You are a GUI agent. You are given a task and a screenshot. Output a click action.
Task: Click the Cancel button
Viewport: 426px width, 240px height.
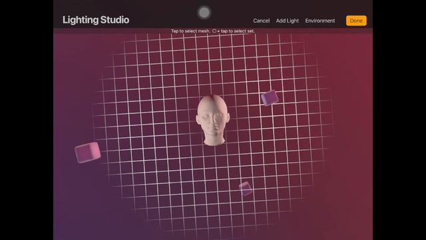(x=261, y=21)
